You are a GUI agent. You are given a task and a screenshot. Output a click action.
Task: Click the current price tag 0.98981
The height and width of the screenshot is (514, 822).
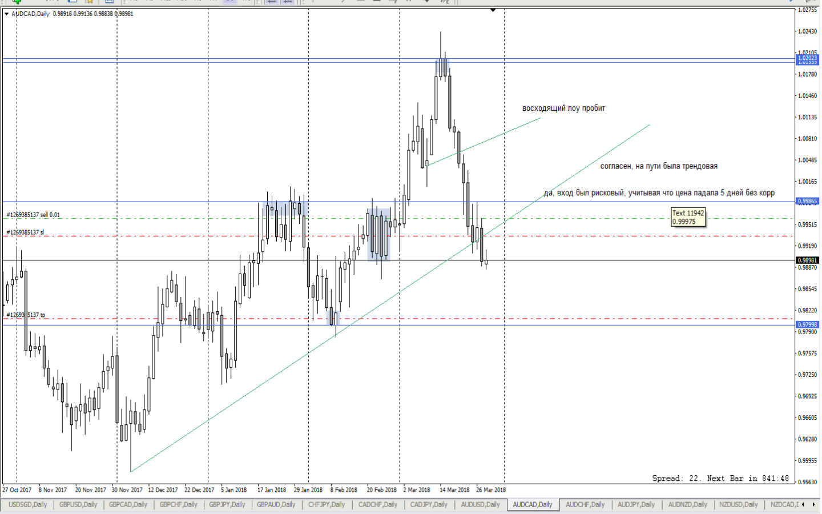tap(807, 260)
